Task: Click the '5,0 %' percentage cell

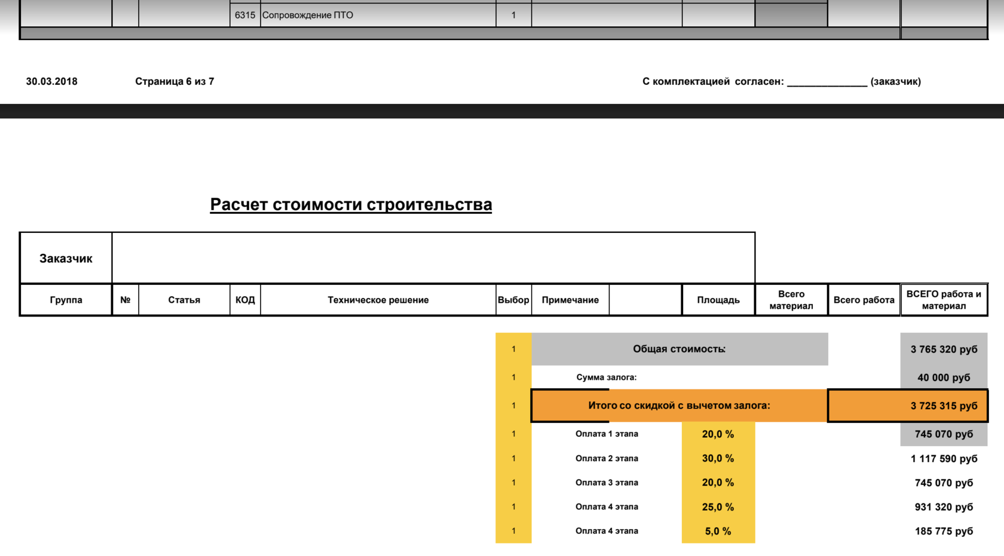Action: [718, 531]
